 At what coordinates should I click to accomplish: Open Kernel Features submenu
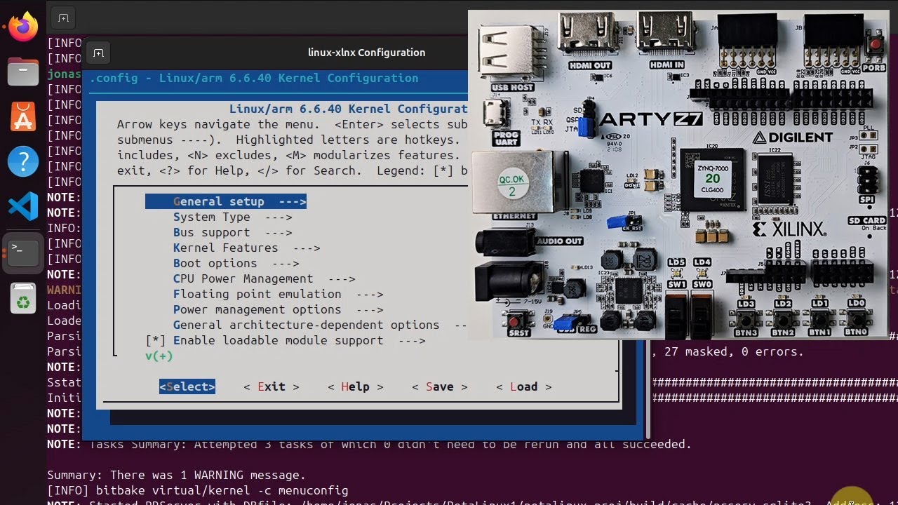coord(246,248)
